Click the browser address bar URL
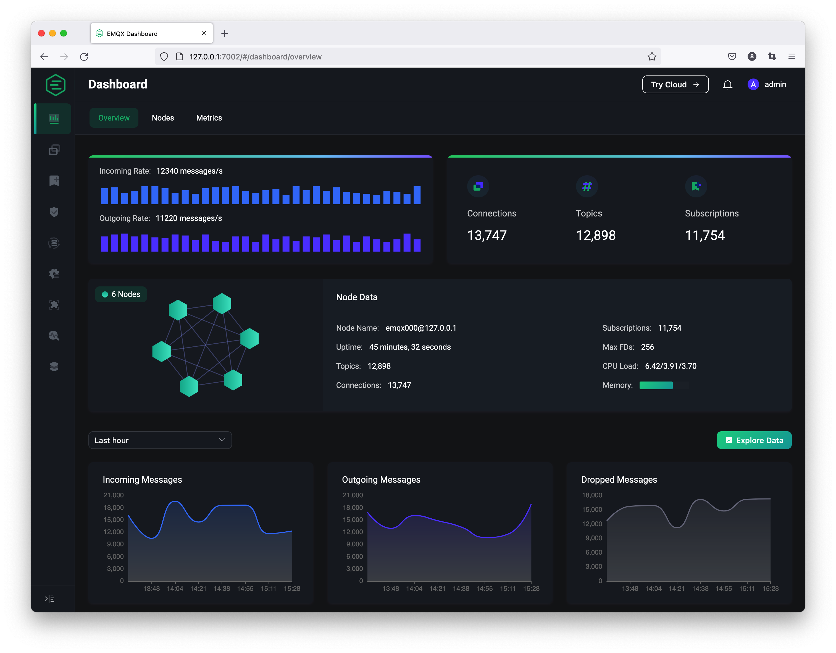Screen dimensions: 836x653 tap(255, 57)
